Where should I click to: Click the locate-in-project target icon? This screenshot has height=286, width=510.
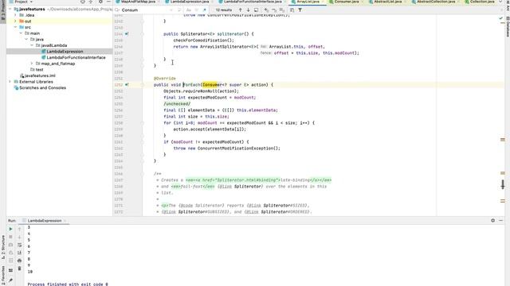coord(83,2)
